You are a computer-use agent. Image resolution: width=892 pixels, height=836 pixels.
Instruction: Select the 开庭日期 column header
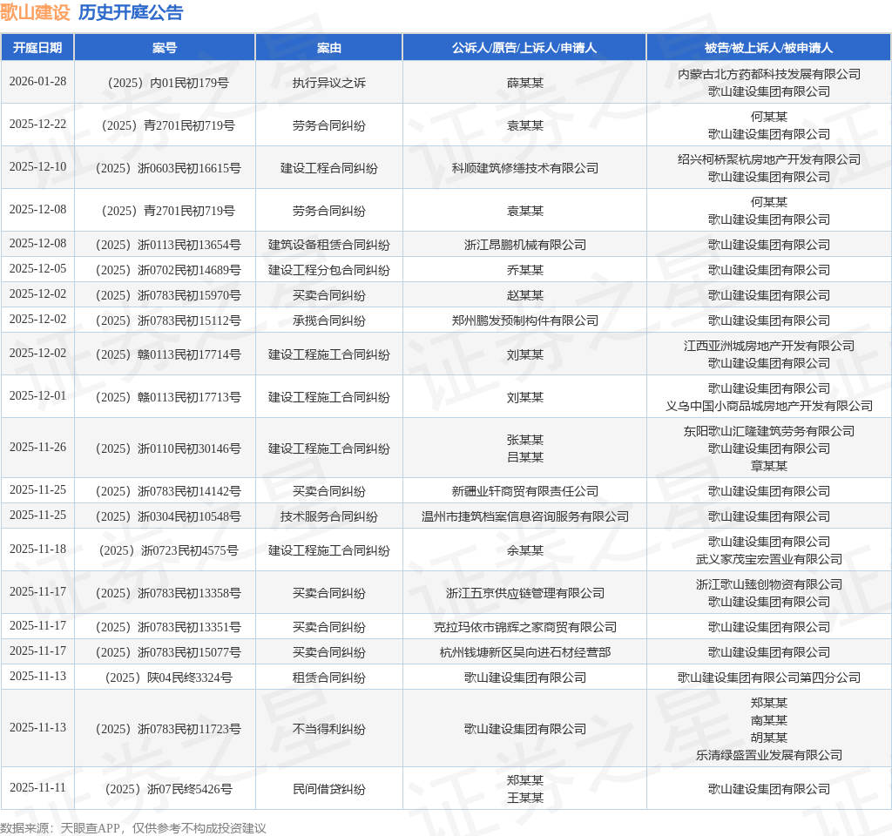click(37, 48)
